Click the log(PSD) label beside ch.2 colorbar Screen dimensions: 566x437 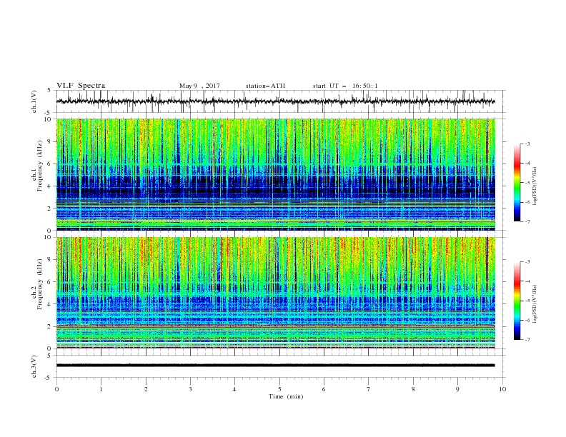[x=536, y=303]
